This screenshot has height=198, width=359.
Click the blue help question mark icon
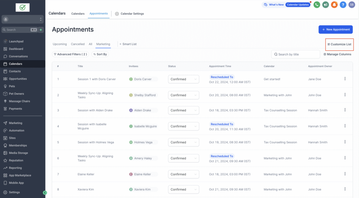pyautogui.click(x=343, y=5)
